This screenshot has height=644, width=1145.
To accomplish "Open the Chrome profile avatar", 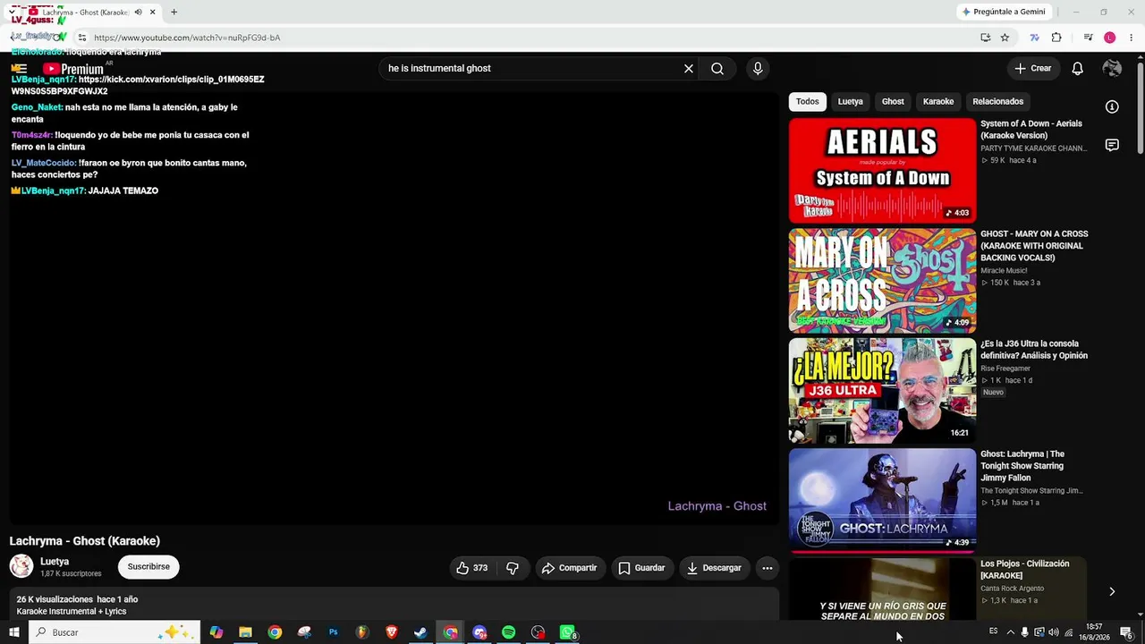I will [x=1109, y=38].
